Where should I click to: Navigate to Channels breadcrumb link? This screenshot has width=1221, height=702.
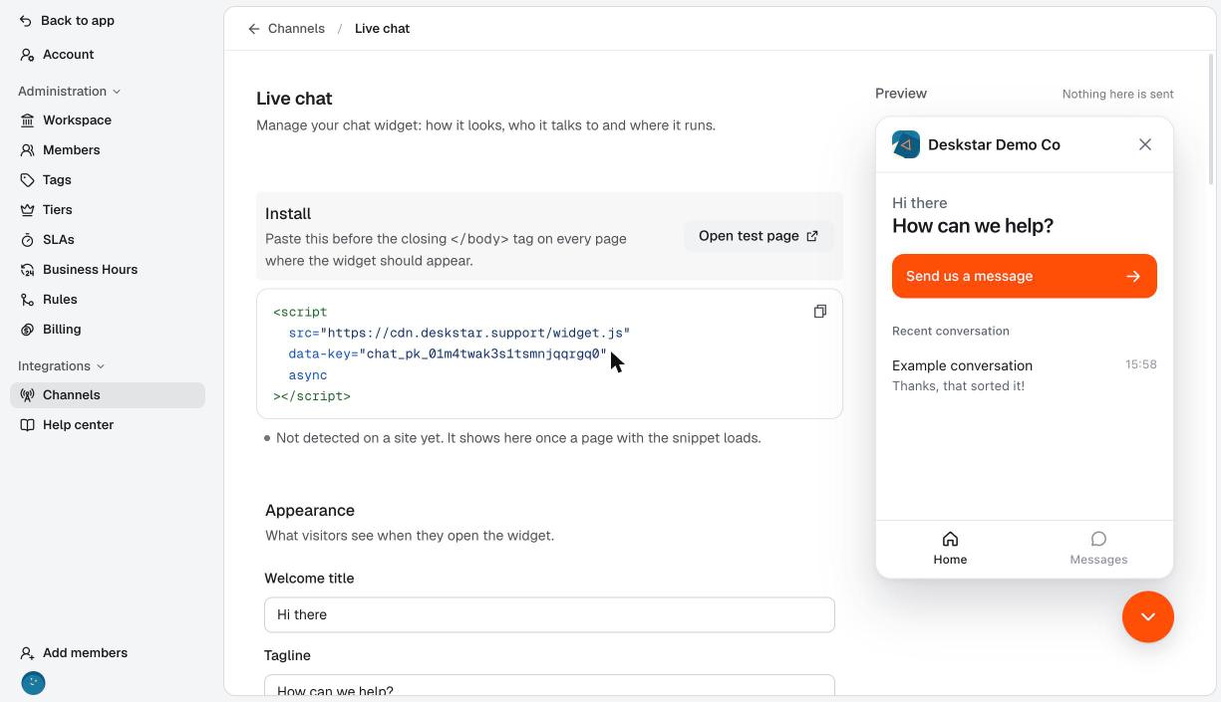(x=296, y=29)
